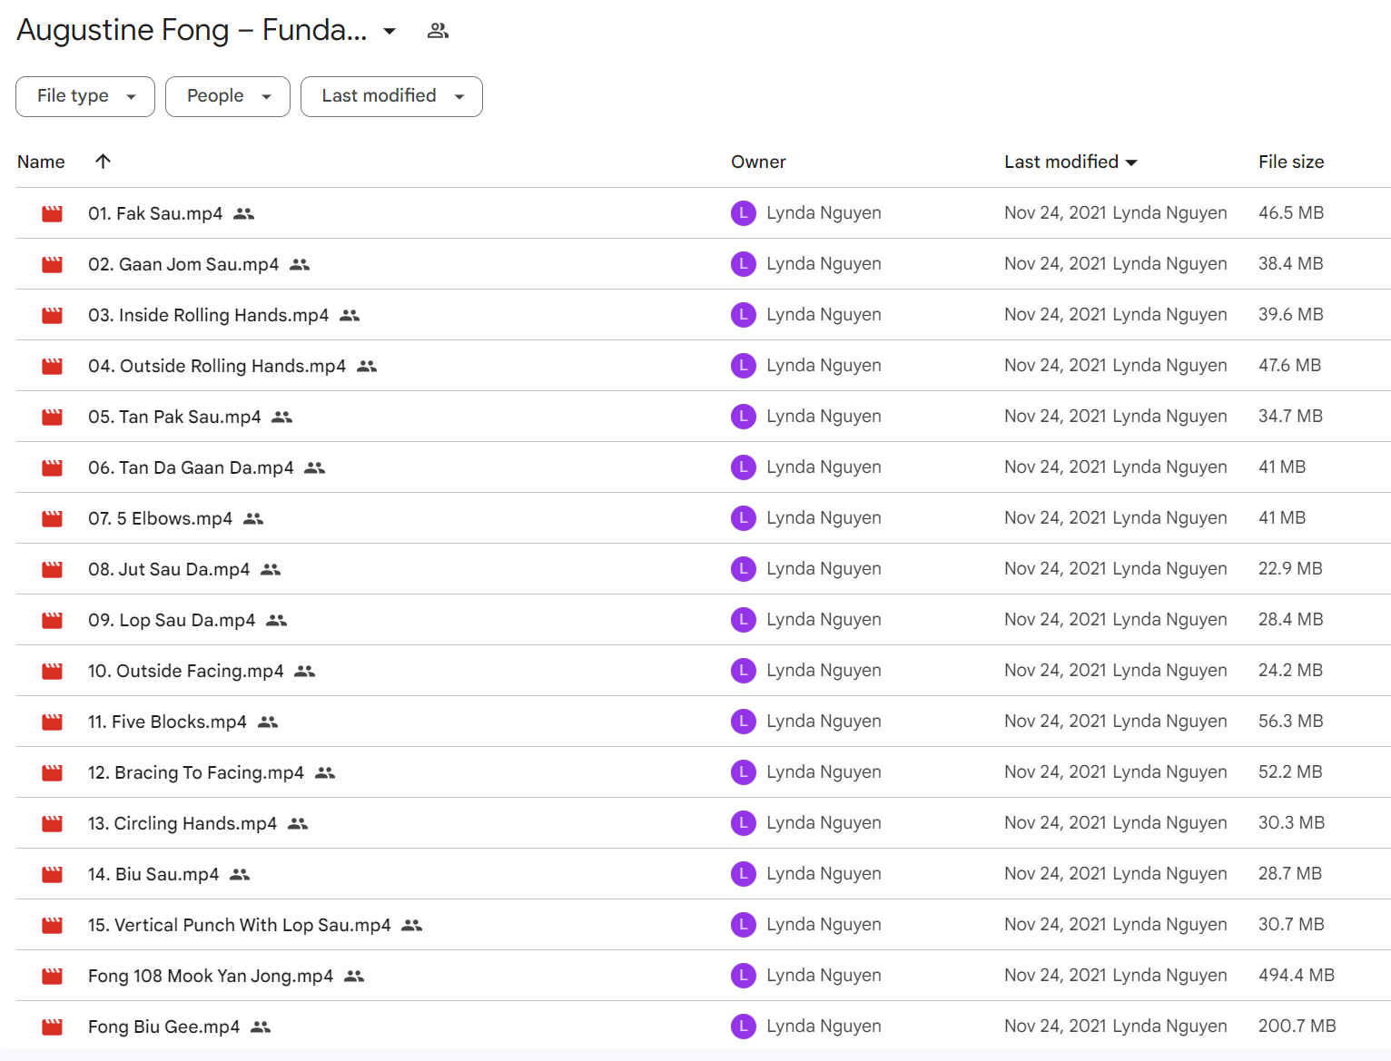Screen dimensions: 1391x1061
Task: Click video icon for 11. Five Blocks.mp4
Action: 53,722
